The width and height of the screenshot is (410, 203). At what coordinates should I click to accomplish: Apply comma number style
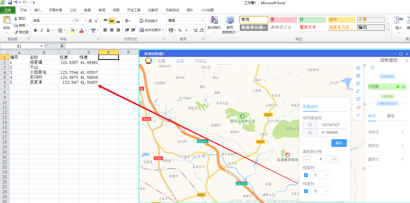(x=187, y=30)
